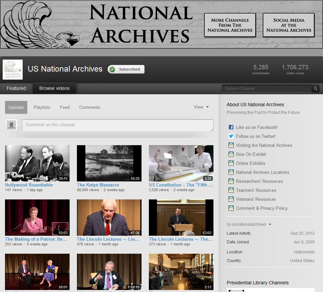This screenshot has height=292, width=323.
Task: Click the Comment & Privacy Policy icon
Action: pyautogui.click(x=231, y=208)
